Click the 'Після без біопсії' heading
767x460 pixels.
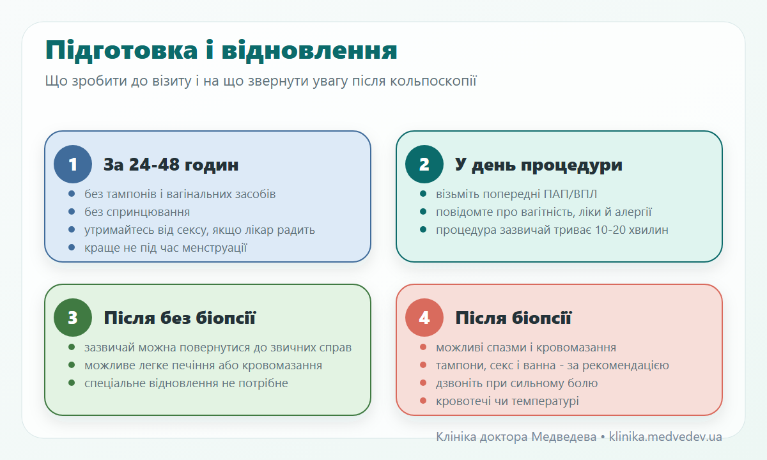pos(180,318)
